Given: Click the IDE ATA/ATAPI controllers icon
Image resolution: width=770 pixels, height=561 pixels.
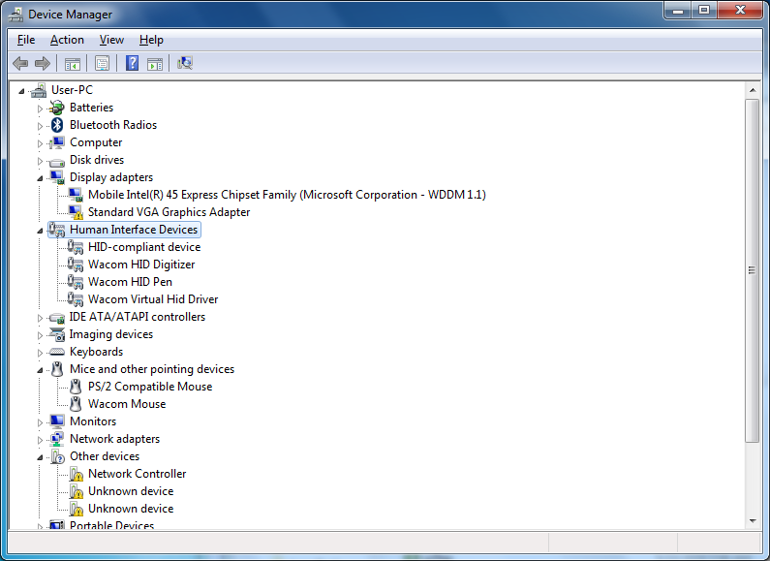Looking at the screenshot, I should [57, 318].
